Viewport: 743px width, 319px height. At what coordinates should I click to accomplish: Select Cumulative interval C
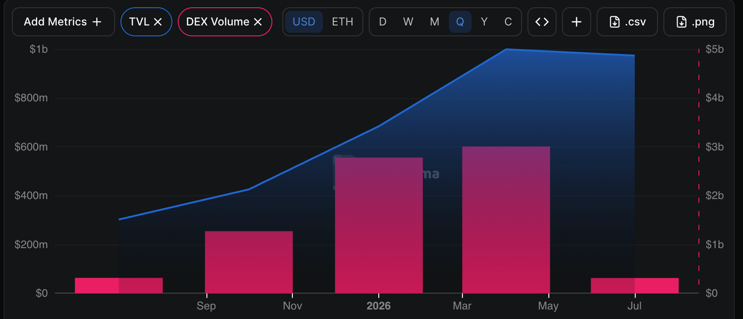click(508, 22)
